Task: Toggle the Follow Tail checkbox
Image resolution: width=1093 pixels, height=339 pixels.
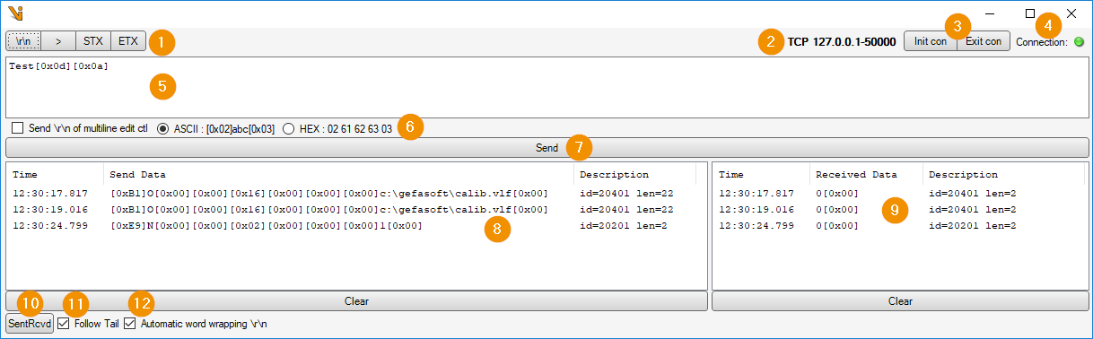Action: [63, 323]
